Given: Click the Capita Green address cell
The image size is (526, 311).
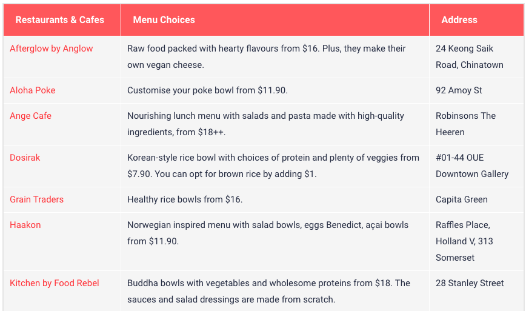Looking at the screenshot, I should (x=462, y=199).
